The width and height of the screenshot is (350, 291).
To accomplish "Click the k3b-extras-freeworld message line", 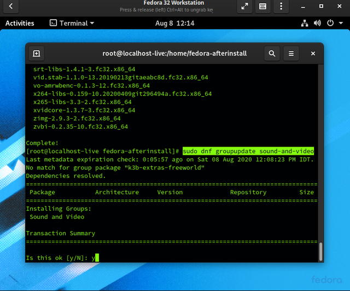I will pos(115,167).
